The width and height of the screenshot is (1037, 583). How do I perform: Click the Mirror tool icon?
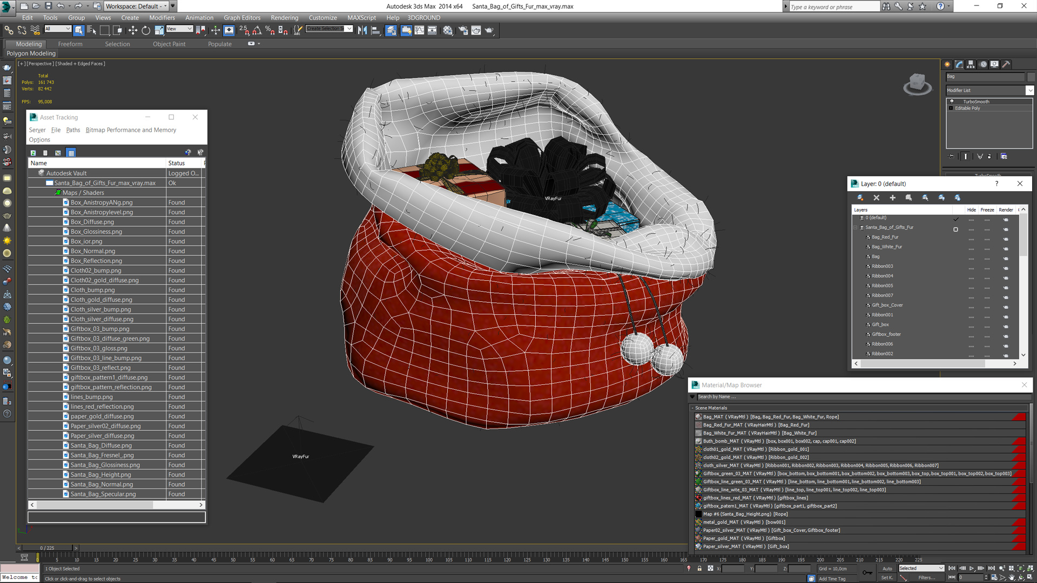362,30
